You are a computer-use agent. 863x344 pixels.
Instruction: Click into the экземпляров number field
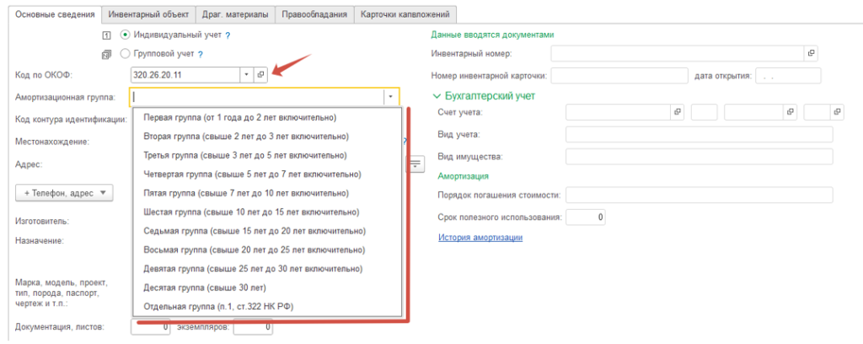point(253,327)
